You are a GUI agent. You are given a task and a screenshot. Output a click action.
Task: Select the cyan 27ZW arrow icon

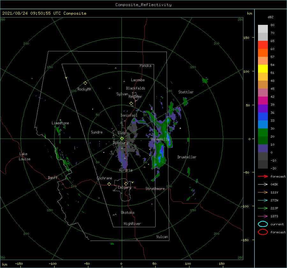click(263, 200)
